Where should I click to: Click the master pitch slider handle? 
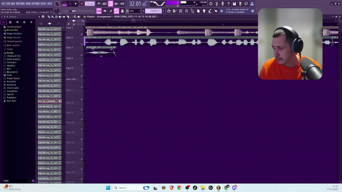click(x=70, y=11)
